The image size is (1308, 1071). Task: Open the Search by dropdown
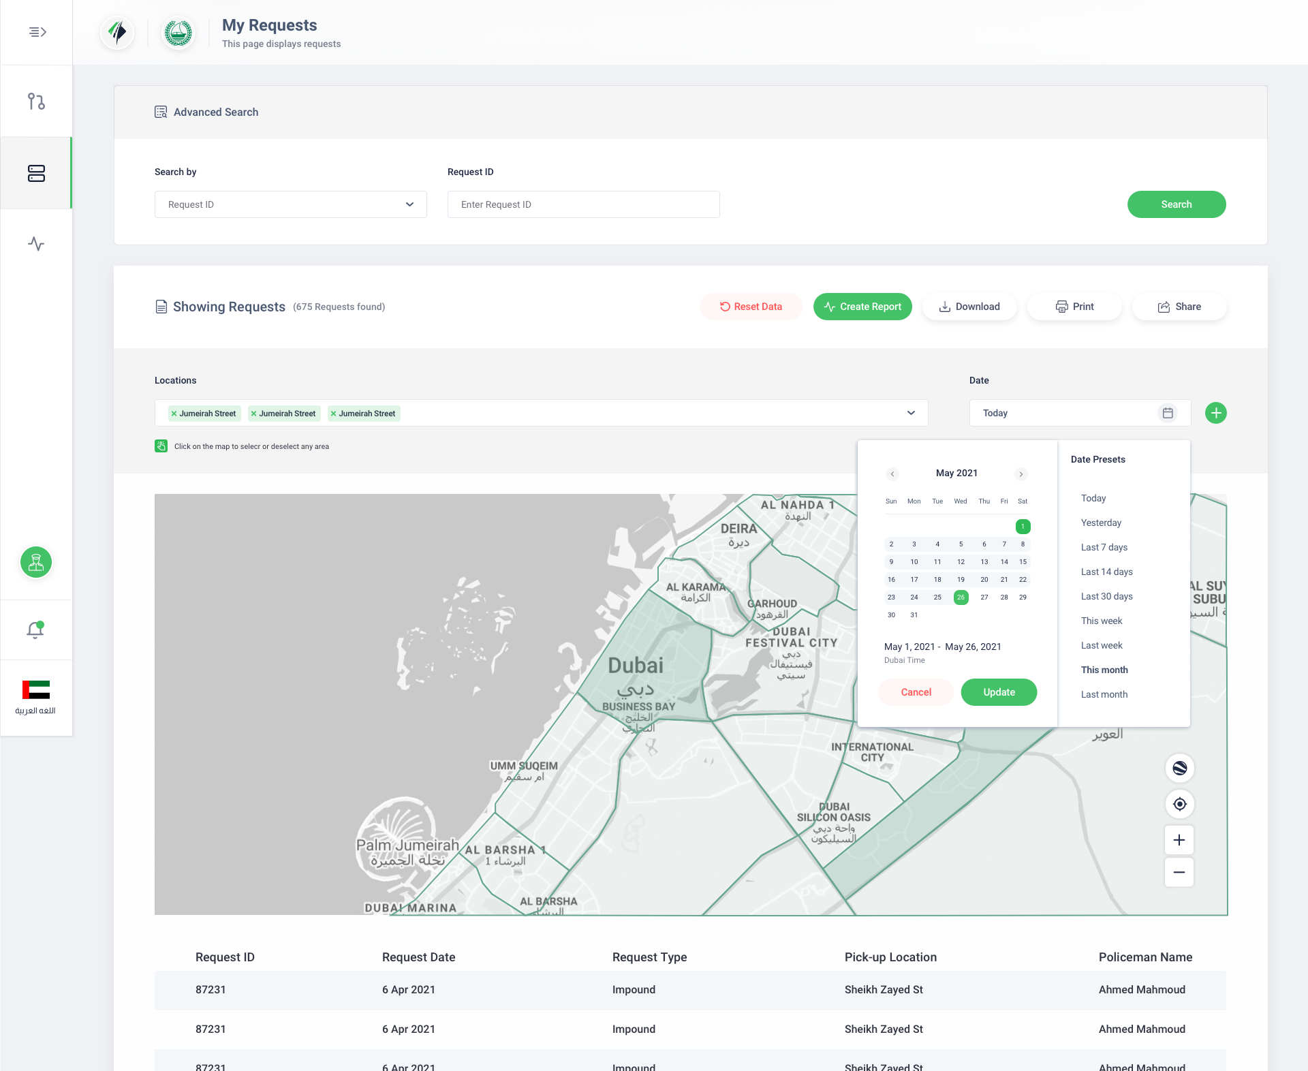(291, 204)
